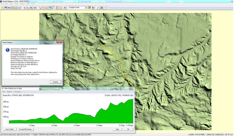Click the Zoom In magnifier icon
This screenshot has width=239, height=136.
point(25,8)
